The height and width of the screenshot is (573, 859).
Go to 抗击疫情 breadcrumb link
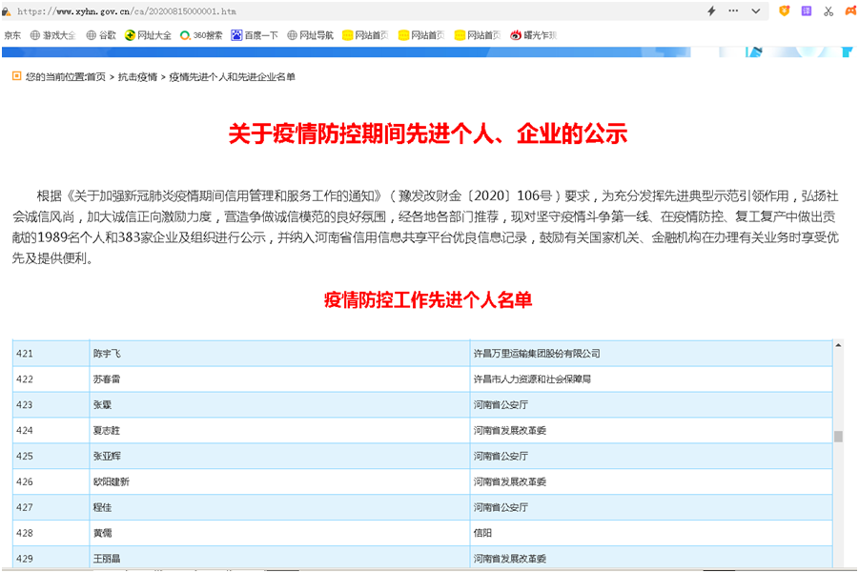(137, 76)
